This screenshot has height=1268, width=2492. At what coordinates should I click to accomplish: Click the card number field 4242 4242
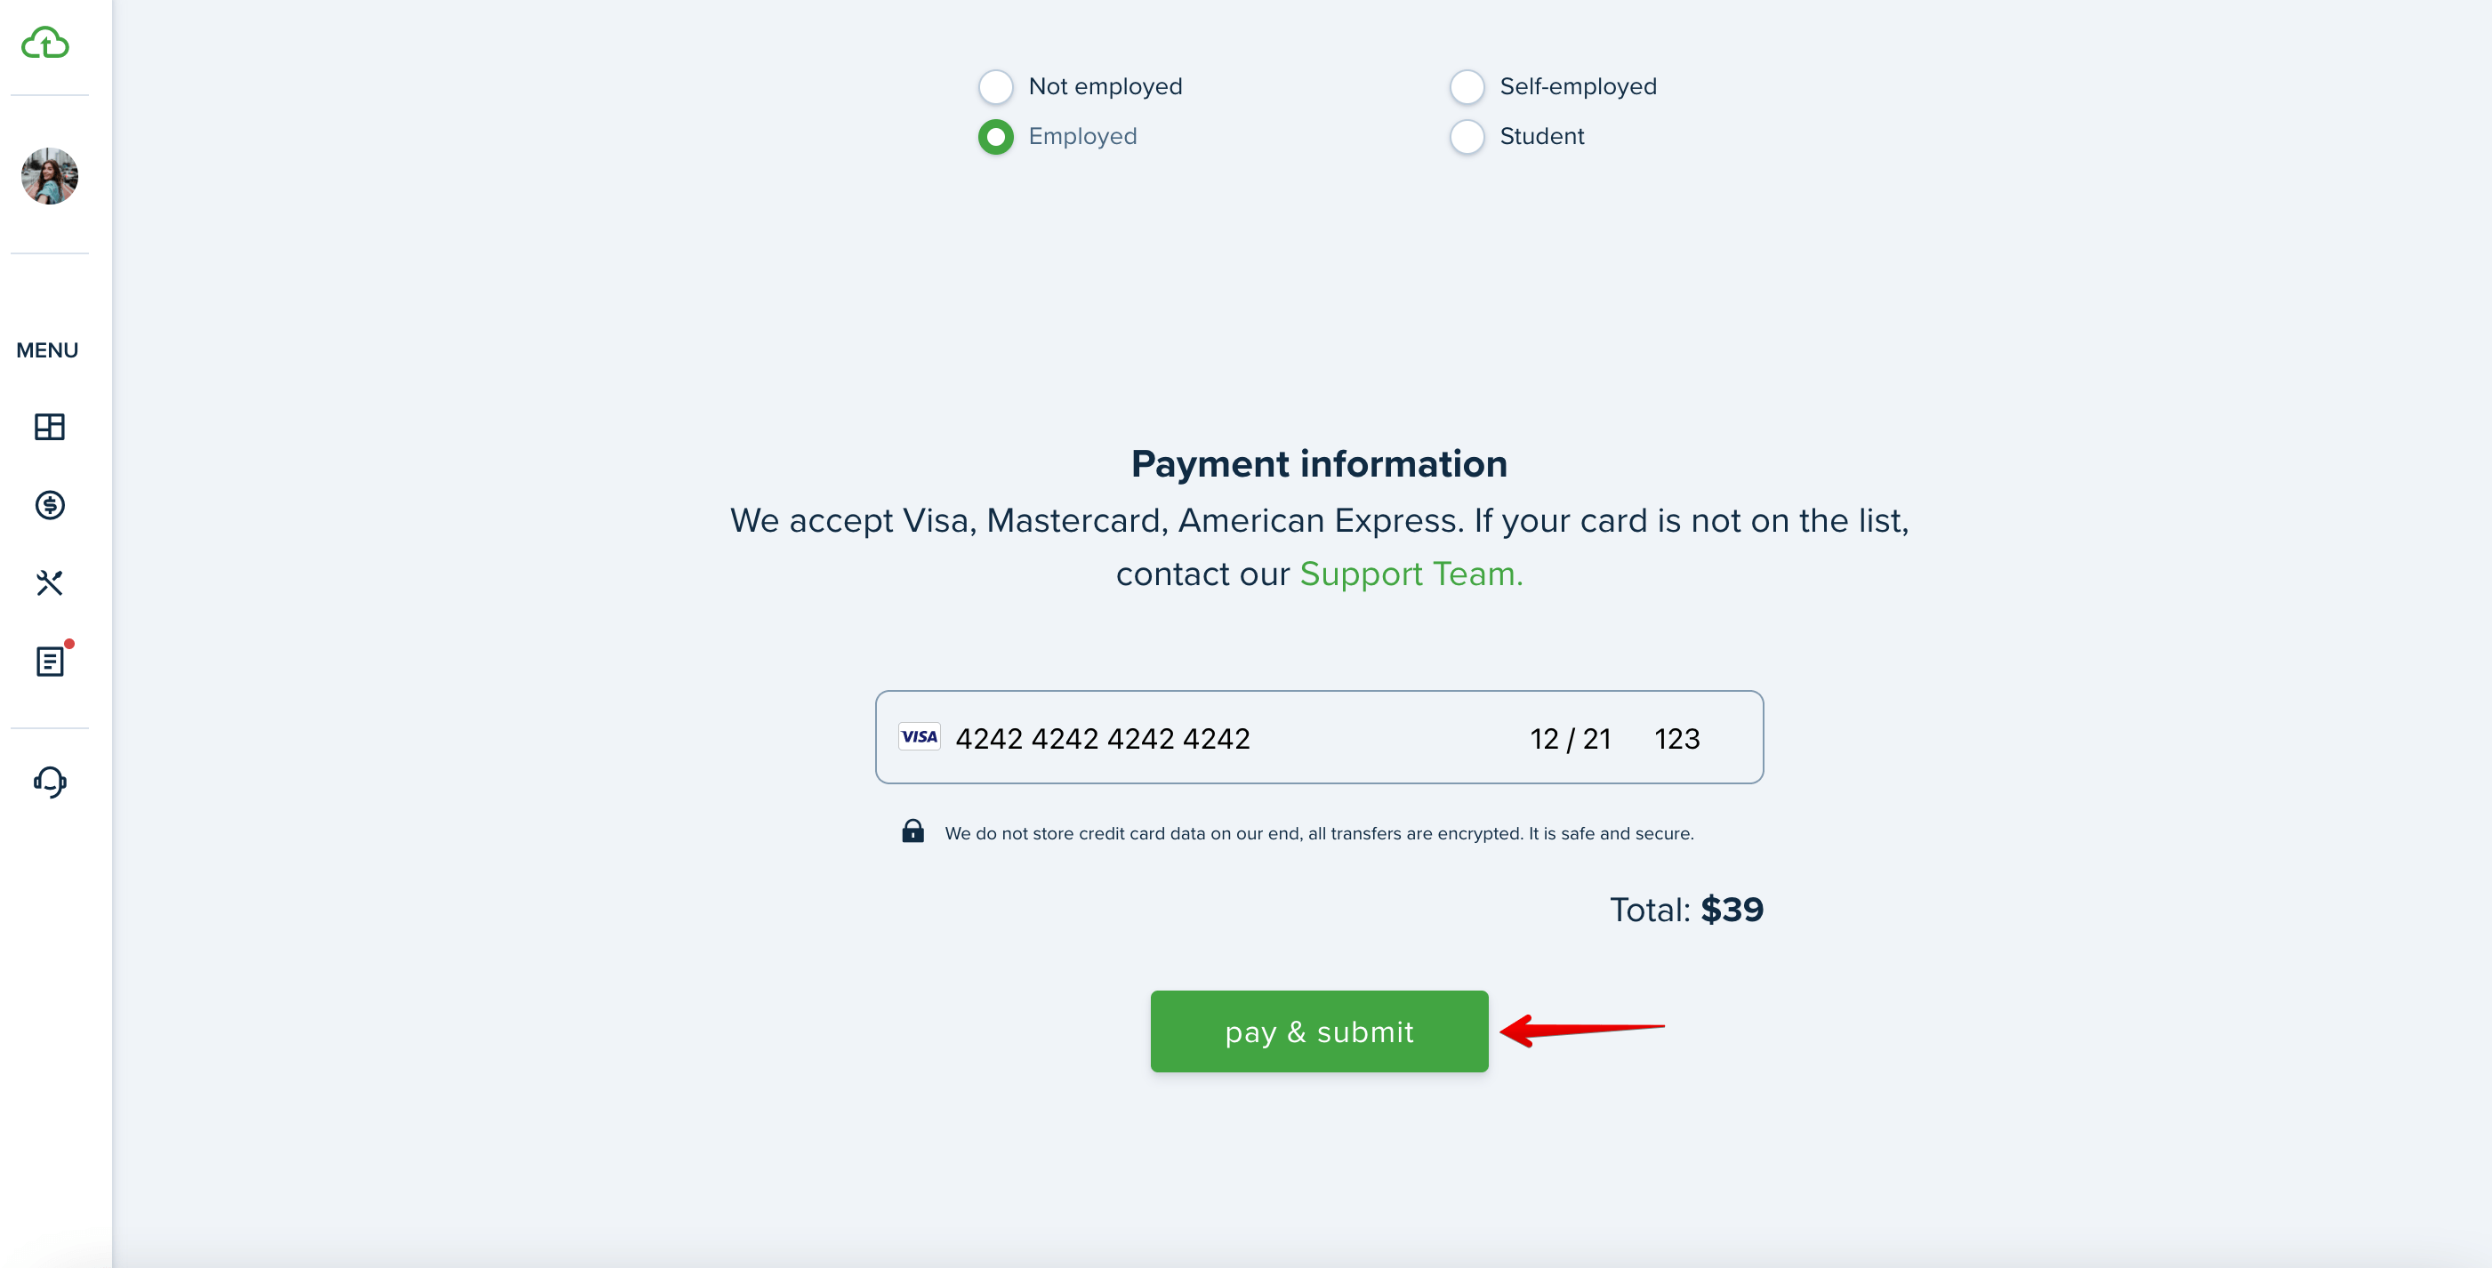click(x=1102, y=738)
